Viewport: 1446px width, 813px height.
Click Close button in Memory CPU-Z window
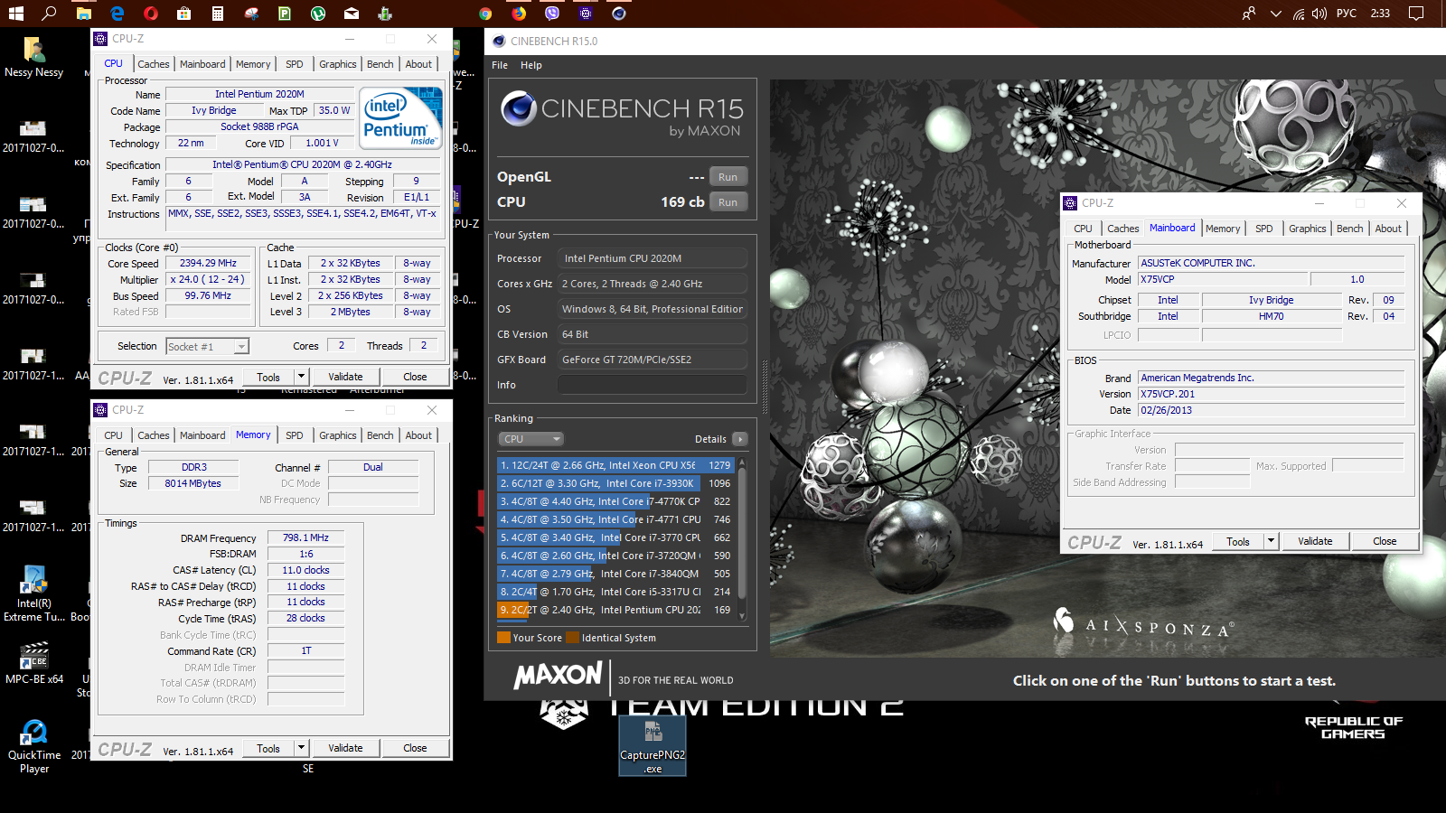[415, 748]
